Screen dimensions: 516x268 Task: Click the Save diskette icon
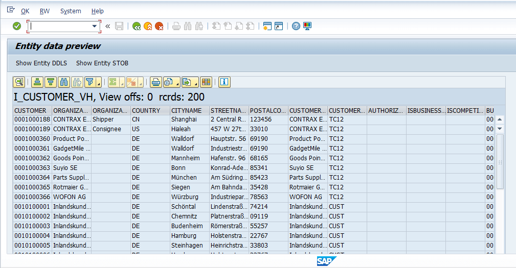point(119,26)
